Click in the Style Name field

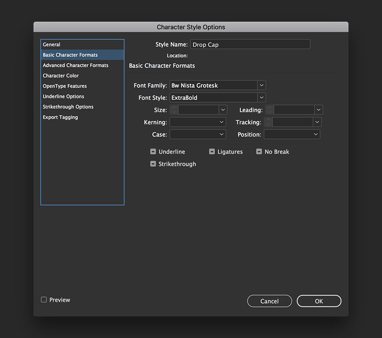tap(250, 44)
